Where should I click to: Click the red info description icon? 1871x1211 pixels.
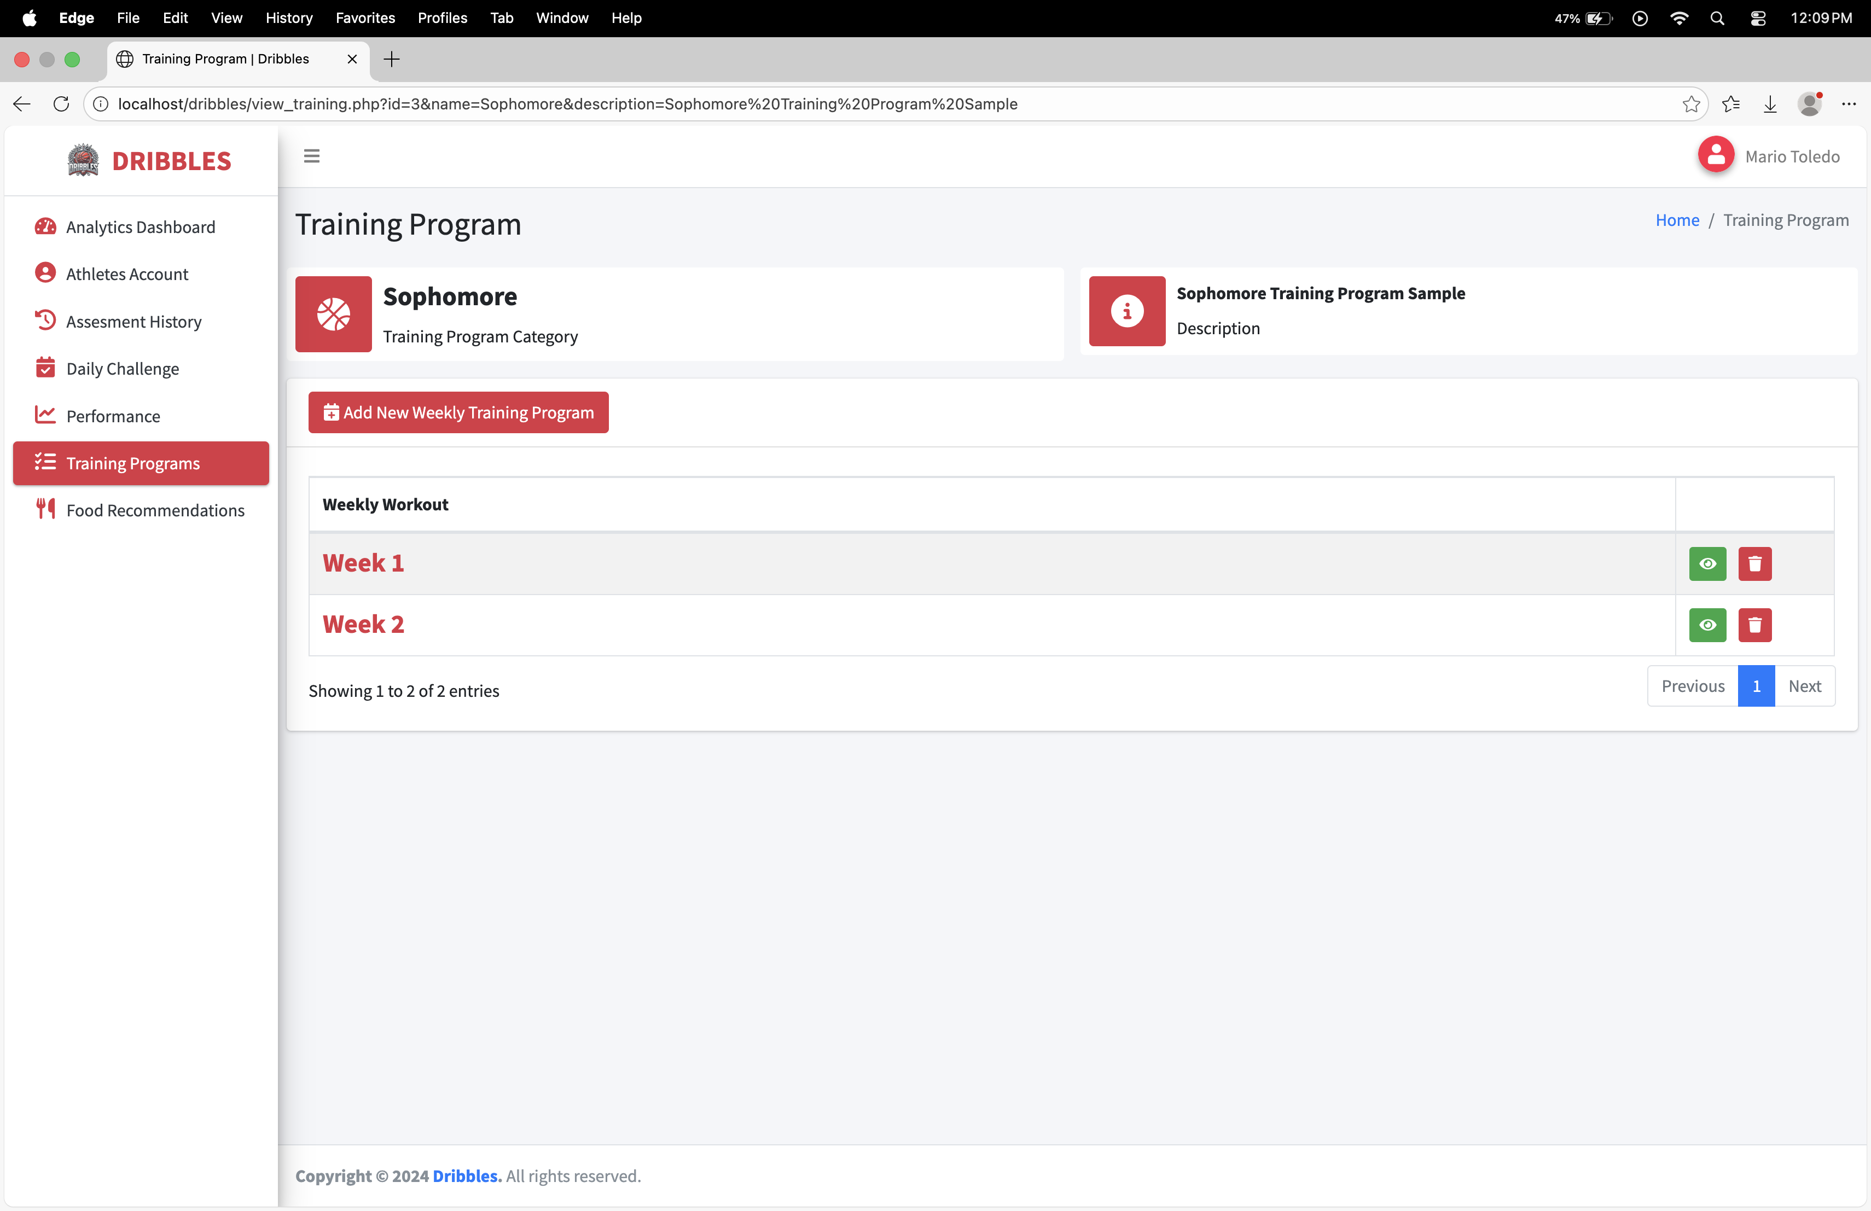[x=1126, y=311]
